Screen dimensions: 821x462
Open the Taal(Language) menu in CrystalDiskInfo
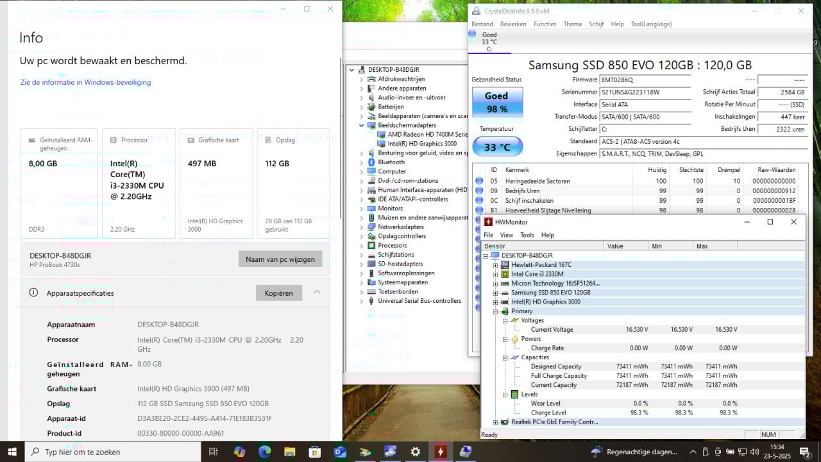(652, 24)
